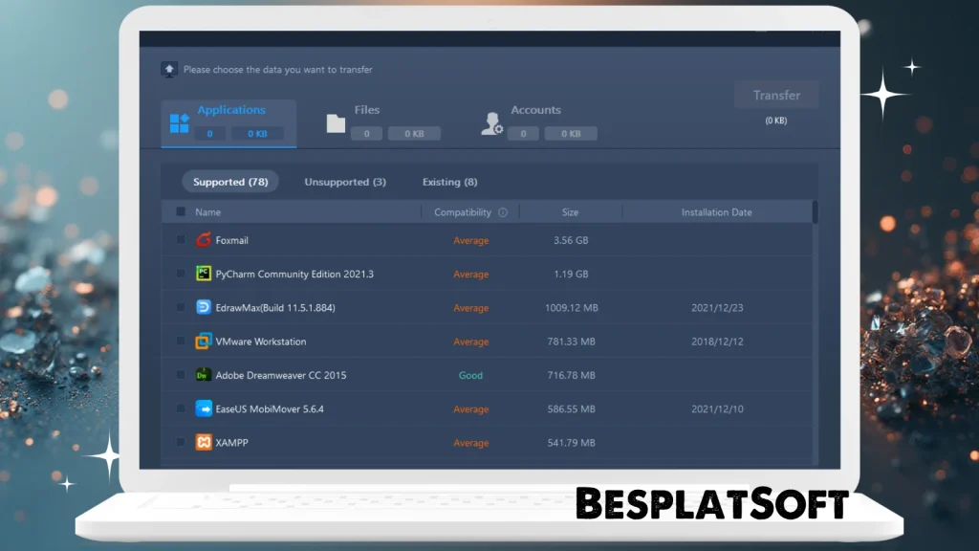Switch to the Unsupported (3) tab
The width and height of the screenshot is (979, 551).
(345, 182)
